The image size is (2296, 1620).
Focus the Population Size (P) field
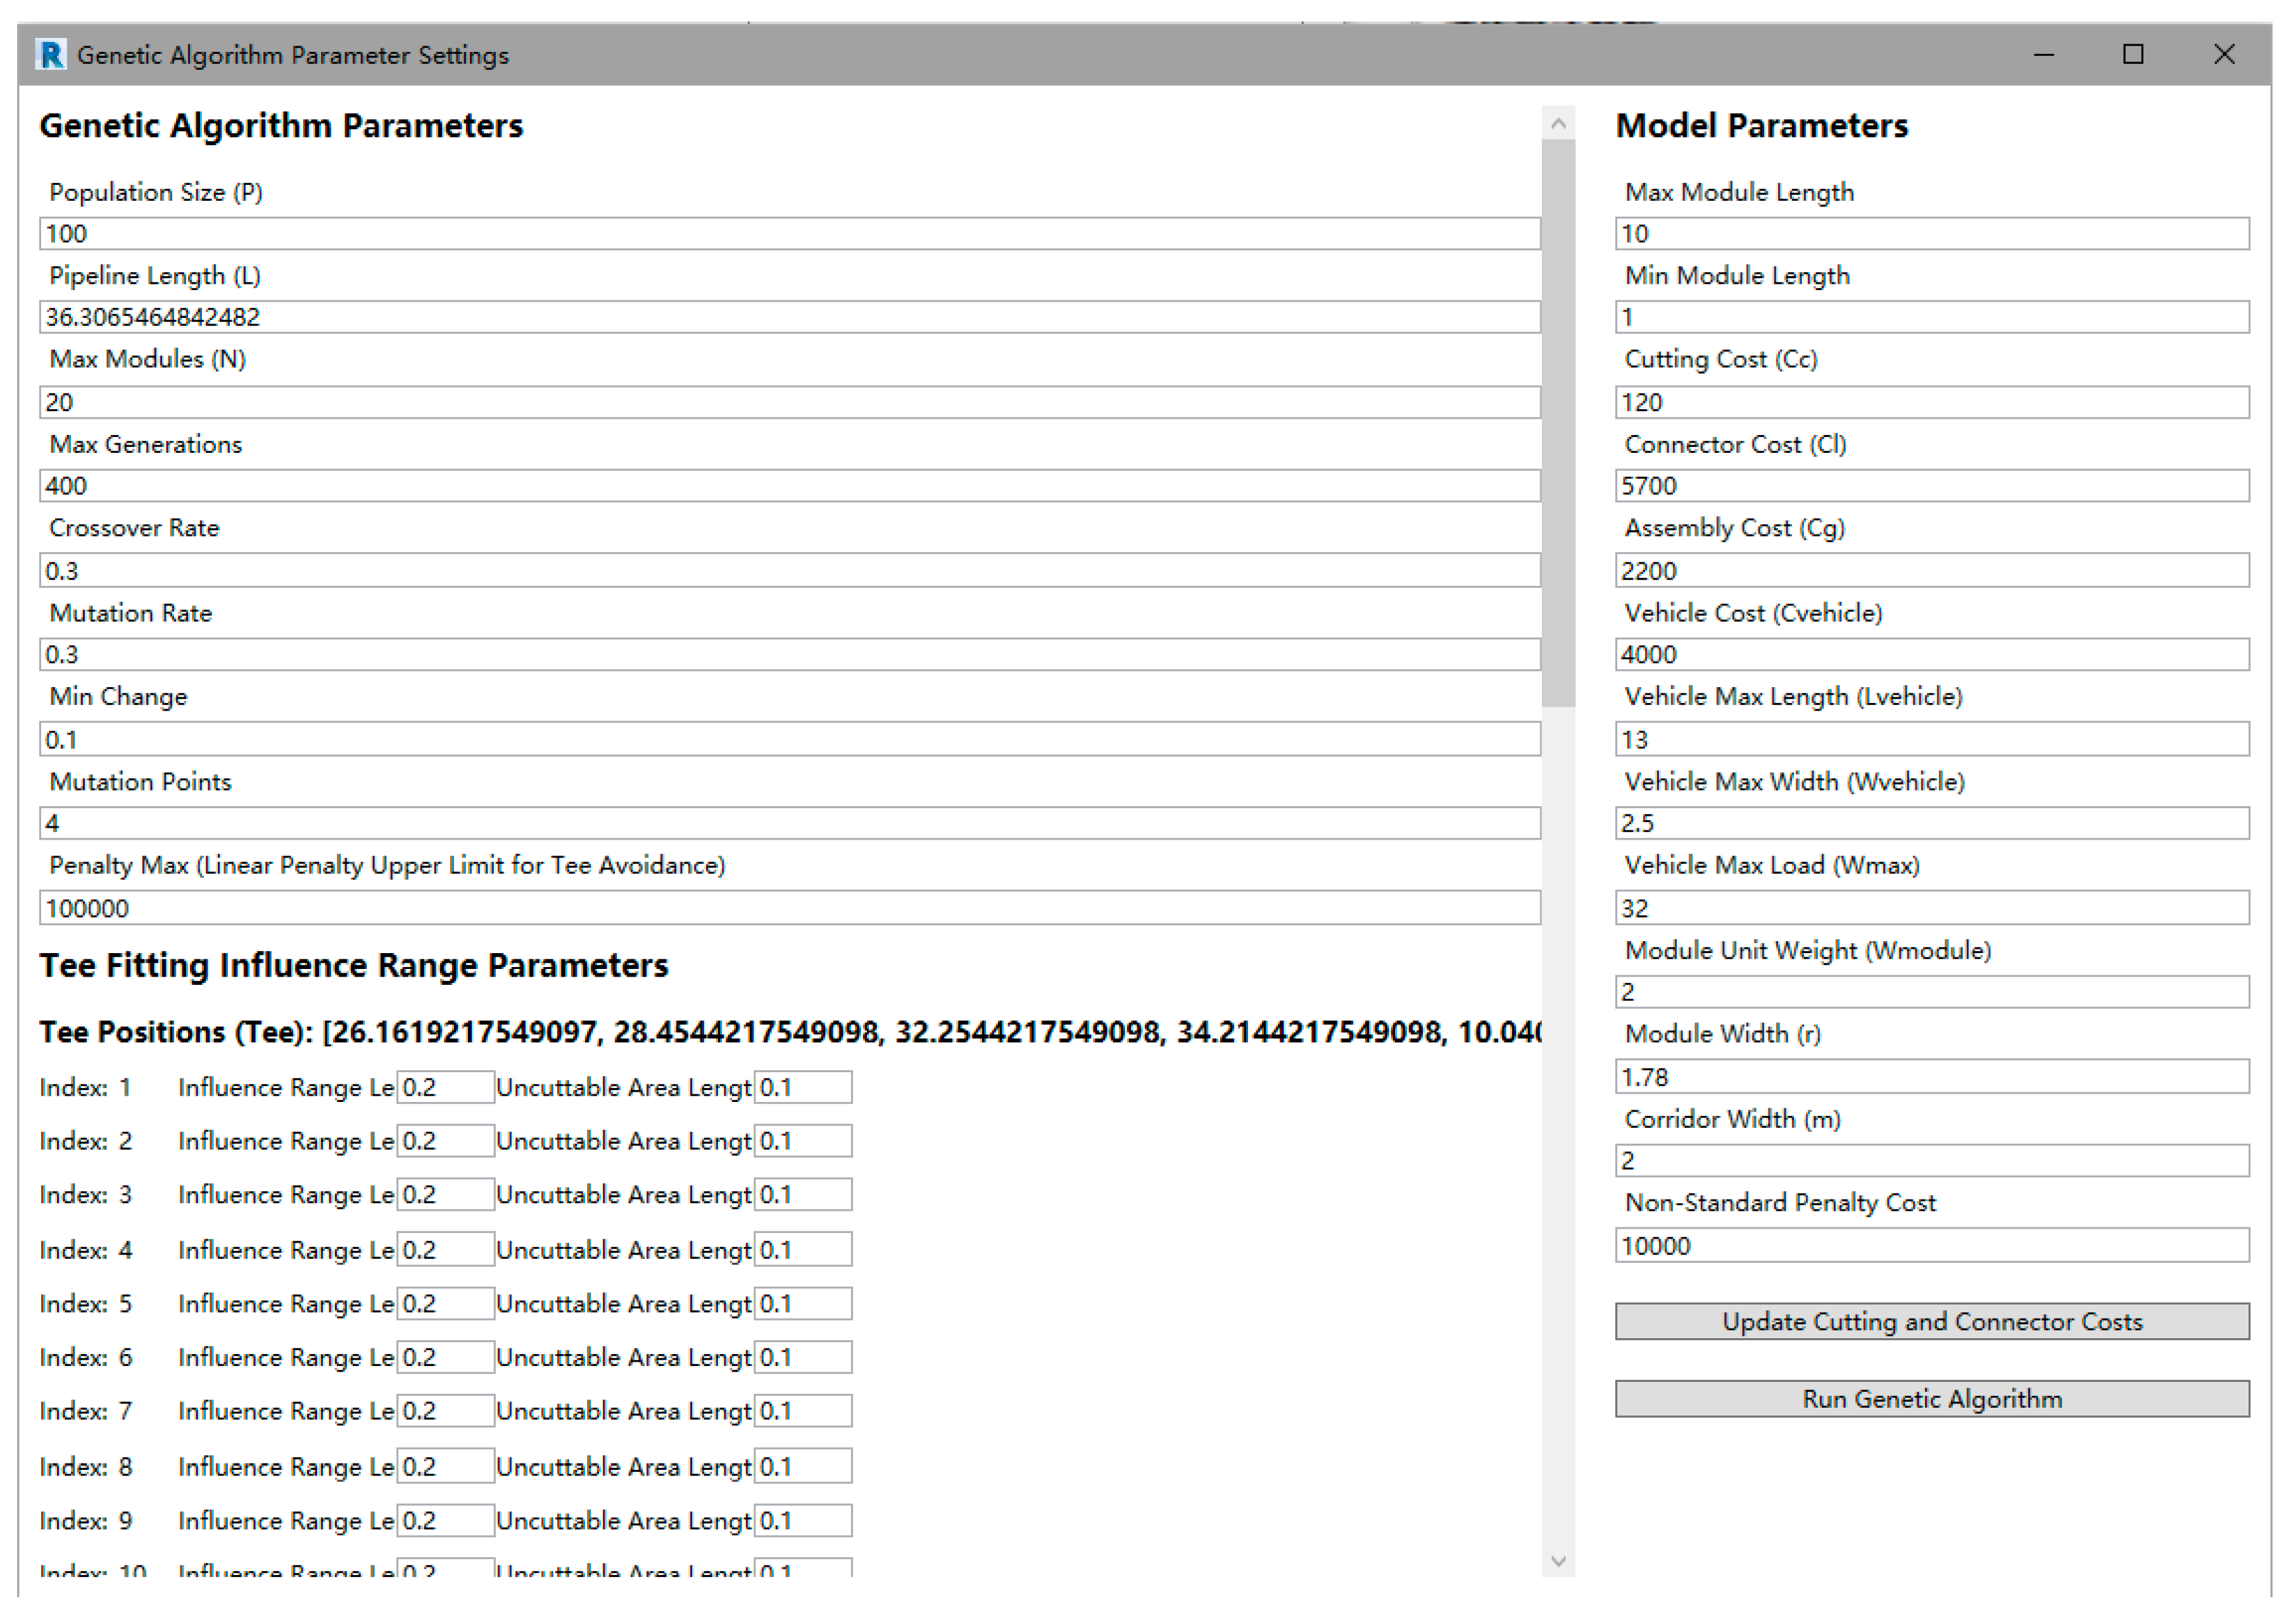789,233
